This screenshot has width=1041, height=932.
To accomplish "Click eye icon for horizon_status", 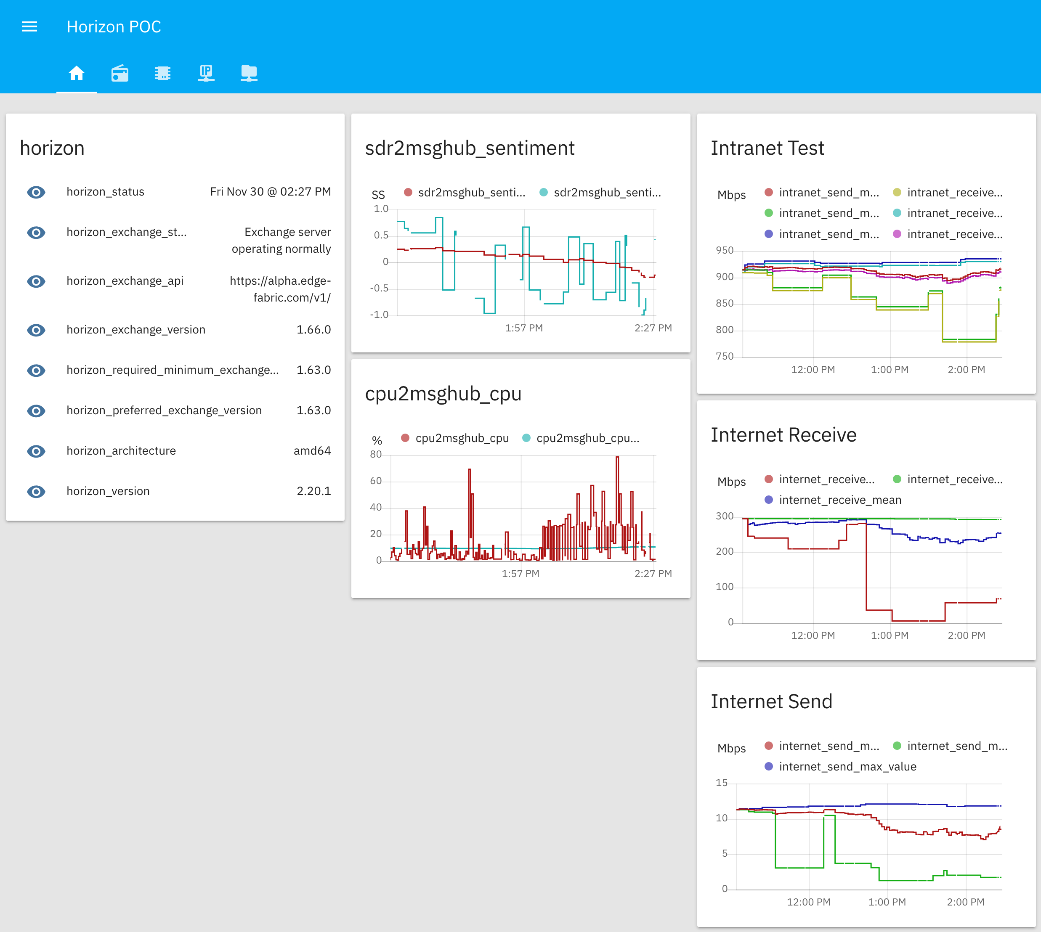I will coord(36,192).
